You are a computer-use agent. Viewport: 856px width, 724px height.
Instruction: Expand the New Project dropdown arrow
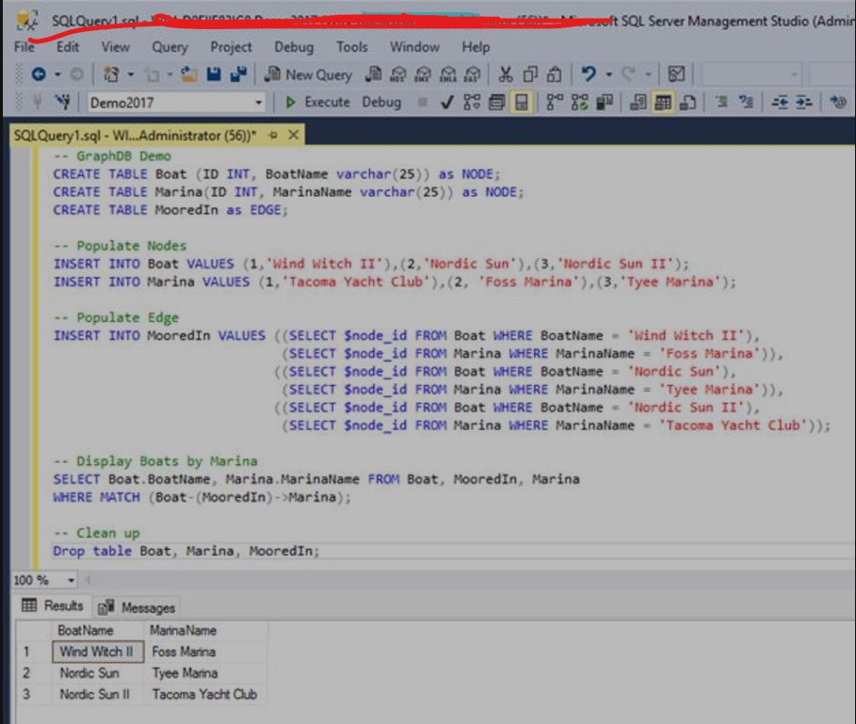pyautogui.click(x=131, y=73)
